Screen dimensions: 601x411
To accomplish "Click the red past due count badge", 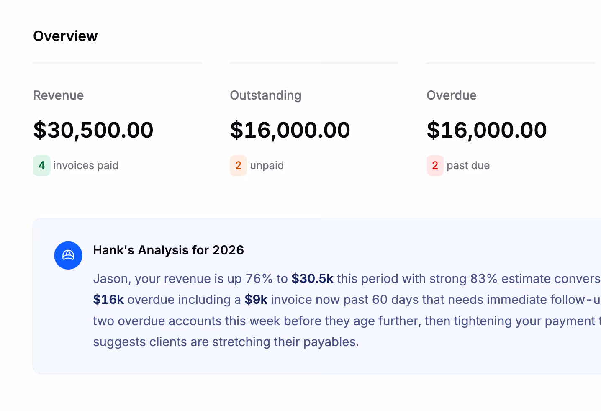I will (x=435, y=165).
